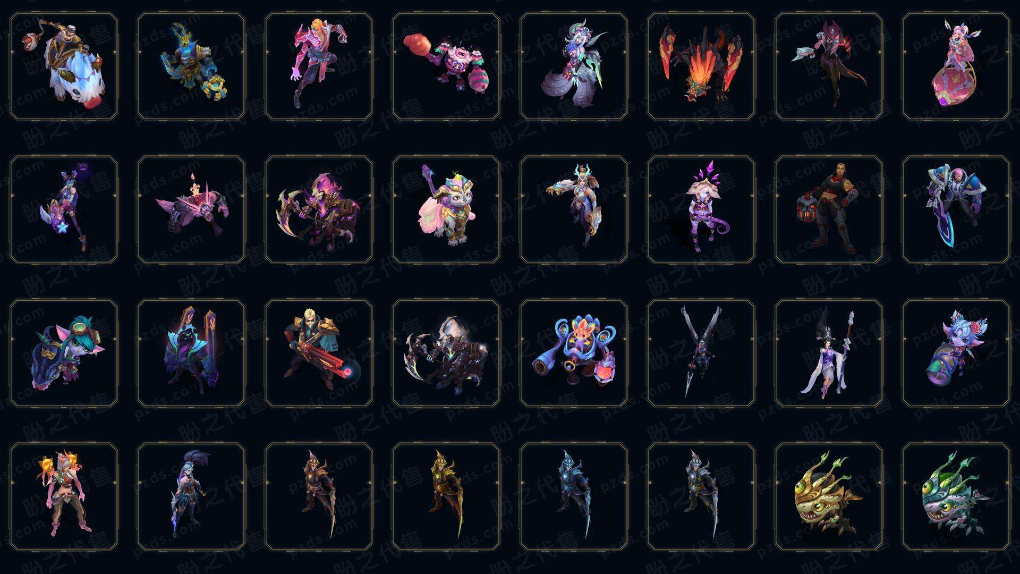Choose the purple crystal-haired yordle skin
1020x574 pixels.
pyautogui.click(x=701, y=209)
